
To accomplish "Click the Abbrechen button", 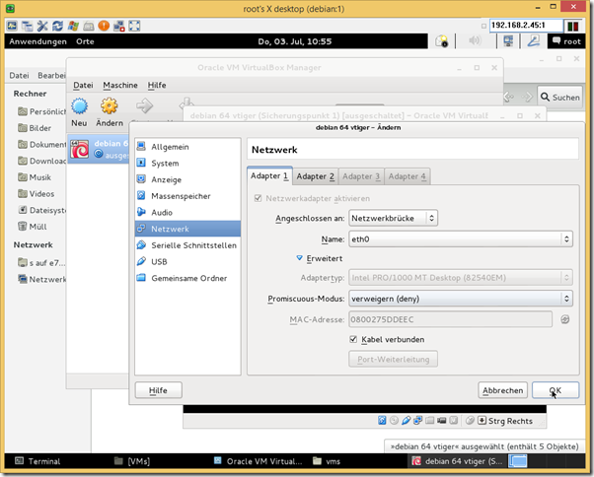I will (x=502, y=390).
